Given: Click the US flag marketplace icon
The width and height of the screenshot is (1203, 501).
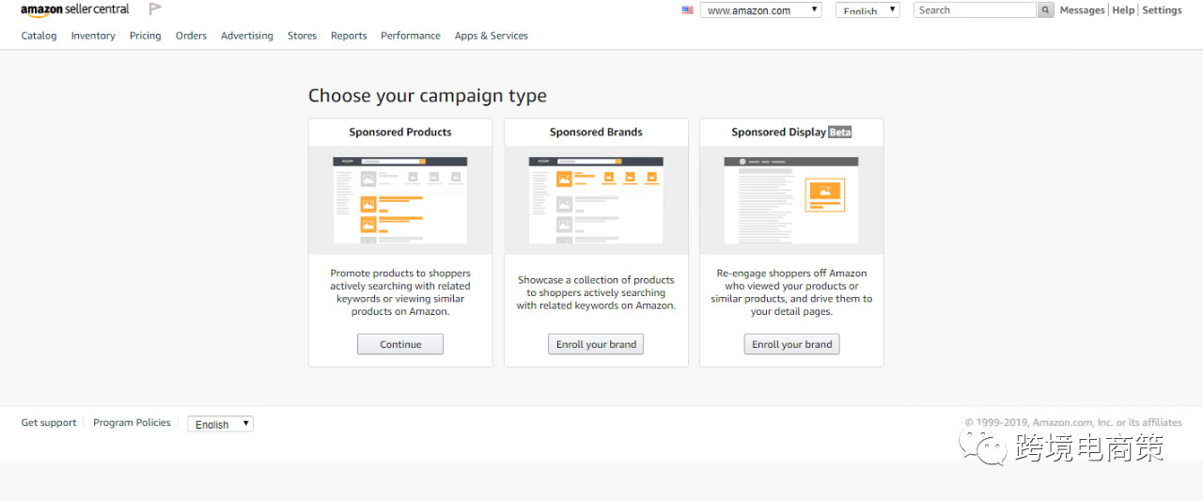Looking at the screenshot, I should [x=688, y=10].
